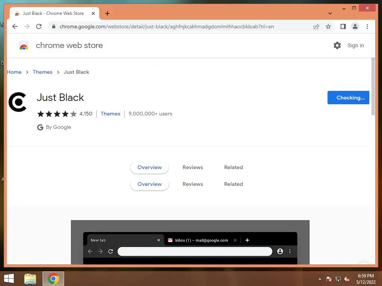Open Web Store settings gear
This screenshot has height=286, width=382.
coord(337,45)
